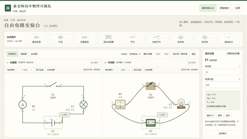Click 显示全部 in the 实物图 panel

coord(137,70)
